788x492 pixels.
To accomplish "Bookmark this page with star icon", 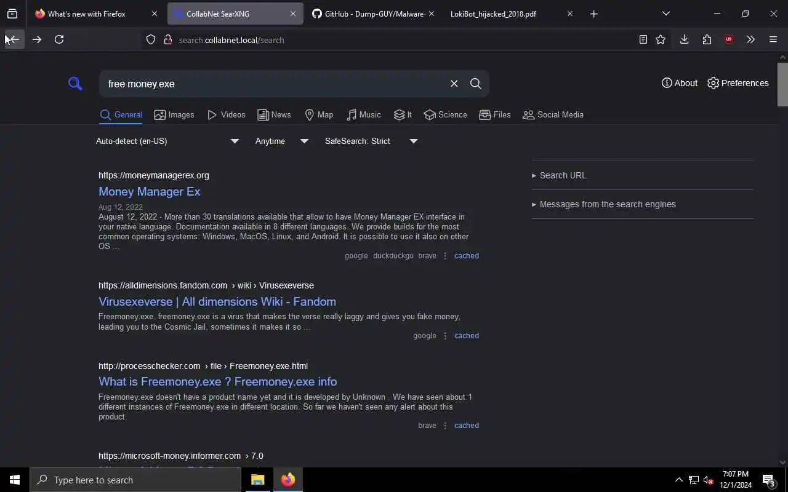I will tap(661, 39).
